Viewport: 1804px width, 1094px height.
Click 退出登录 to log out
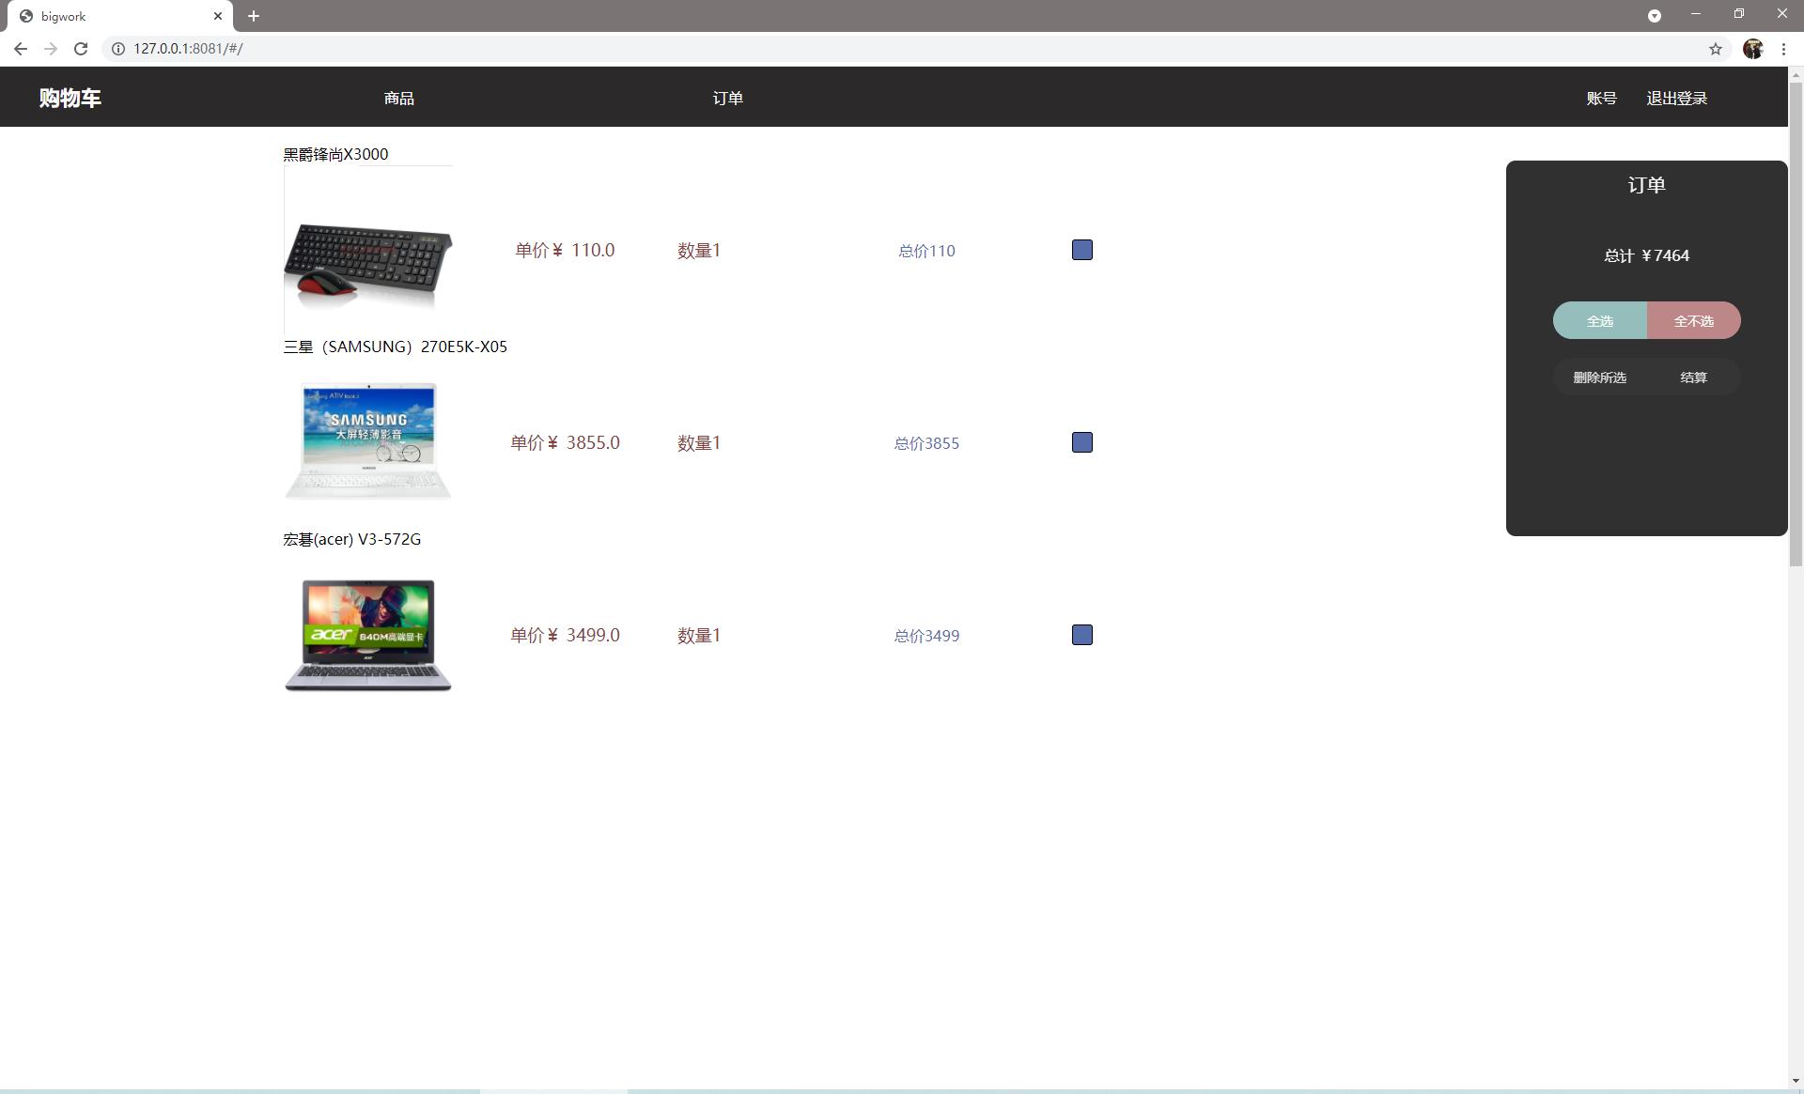coord(1677,98)
